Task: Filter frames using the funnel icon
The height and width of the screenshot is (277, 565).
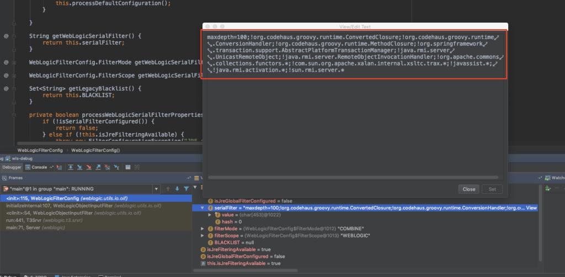Action: pos(186,189)
